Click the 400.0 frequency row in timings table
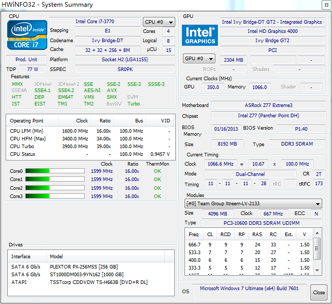The height and width of the screenshot is (304, 332). 249,260
